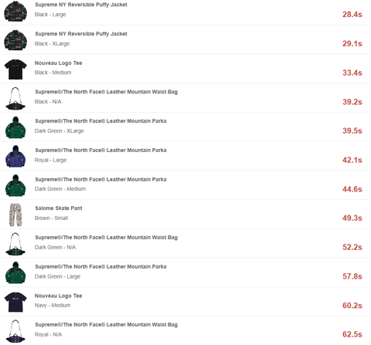Open the Nouveau Logo Tee Navy Medium title
This screenshot has width=371, height=345.
(59, 296)
